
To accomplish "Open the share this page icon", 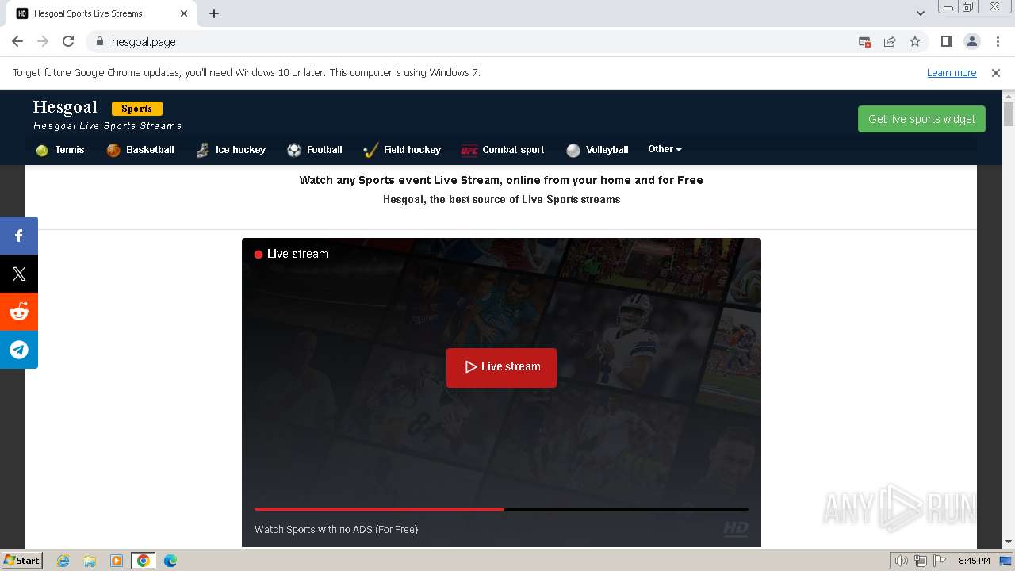I will tap(890, 42).
